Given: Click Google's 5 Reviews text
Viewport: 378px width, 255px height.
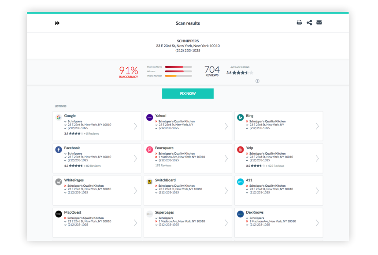Looking at the screenshot, I should click(x=93, y=133).
